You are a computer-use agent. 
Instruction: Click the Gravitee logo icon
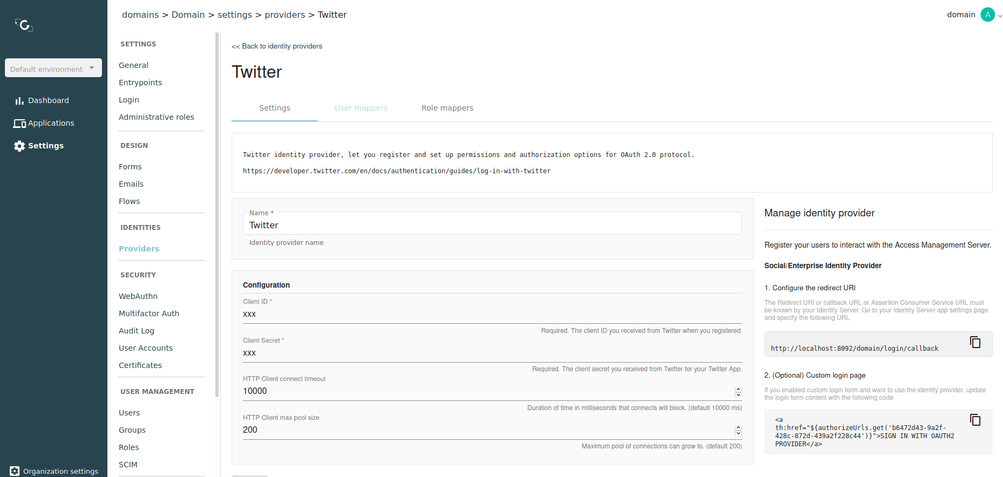click(24, 25)
